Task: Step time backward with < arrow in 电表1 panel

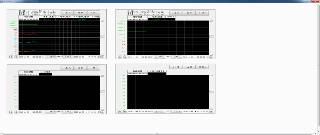Action: 48,57
